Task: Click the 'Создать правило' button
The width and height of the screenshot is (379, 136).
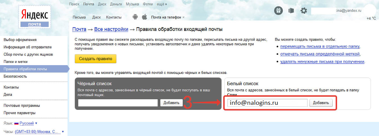Action: 95,59
